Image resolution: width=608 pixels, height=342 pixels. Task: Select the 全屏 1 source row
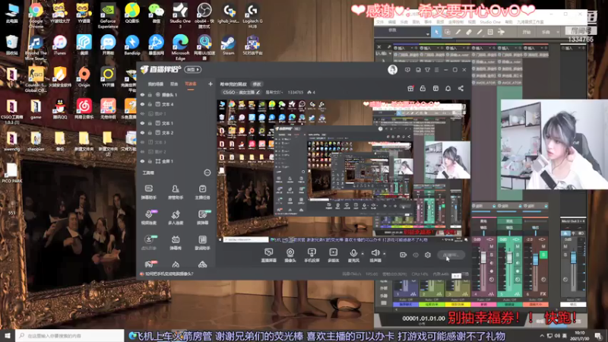pos(176,161)
